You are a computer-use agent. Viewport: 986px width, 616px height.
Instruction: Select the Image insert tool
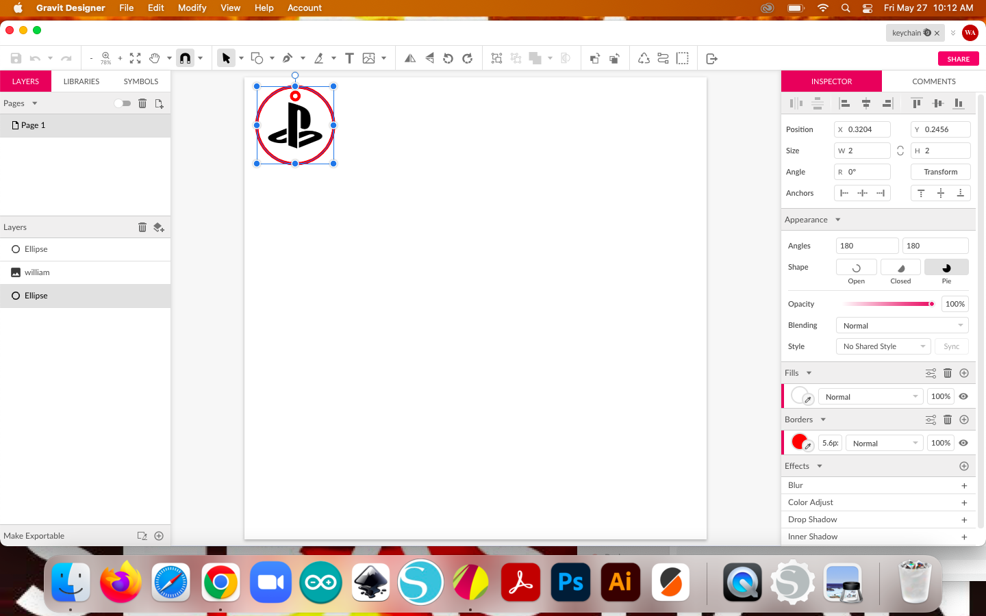point(368,58)
